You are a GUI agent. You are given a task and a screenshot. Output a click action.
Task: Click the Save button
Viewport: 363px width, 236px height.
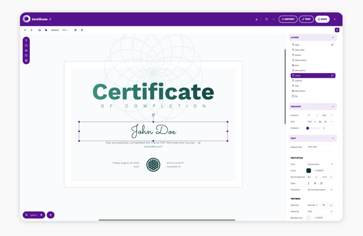322,19
